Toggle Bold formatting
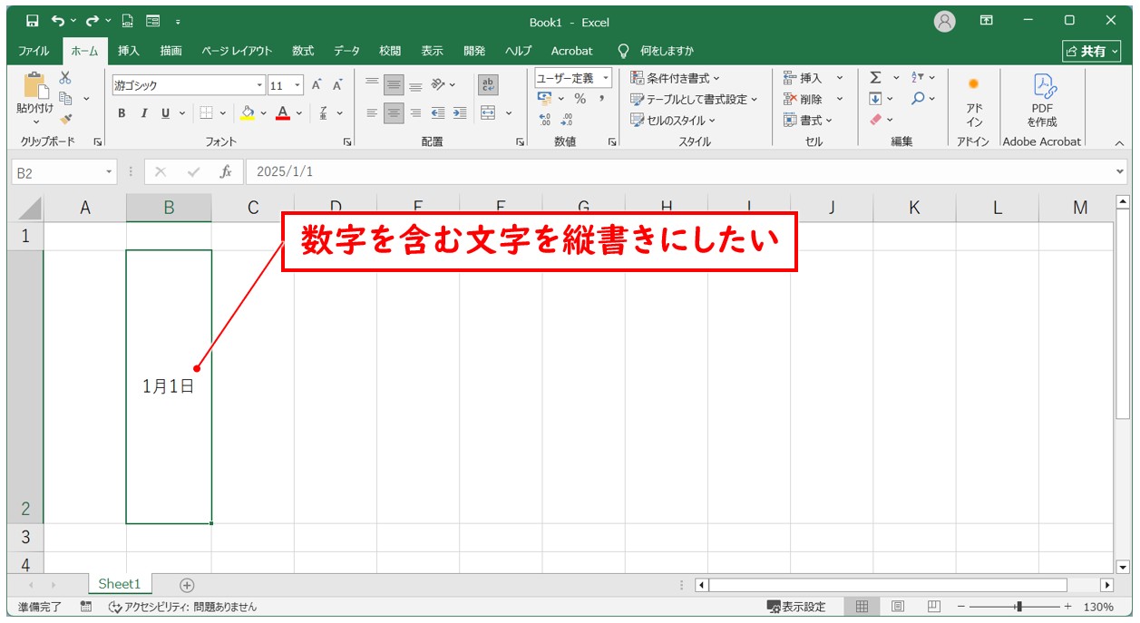This screenshot has height=623, width=1140. 122,113
